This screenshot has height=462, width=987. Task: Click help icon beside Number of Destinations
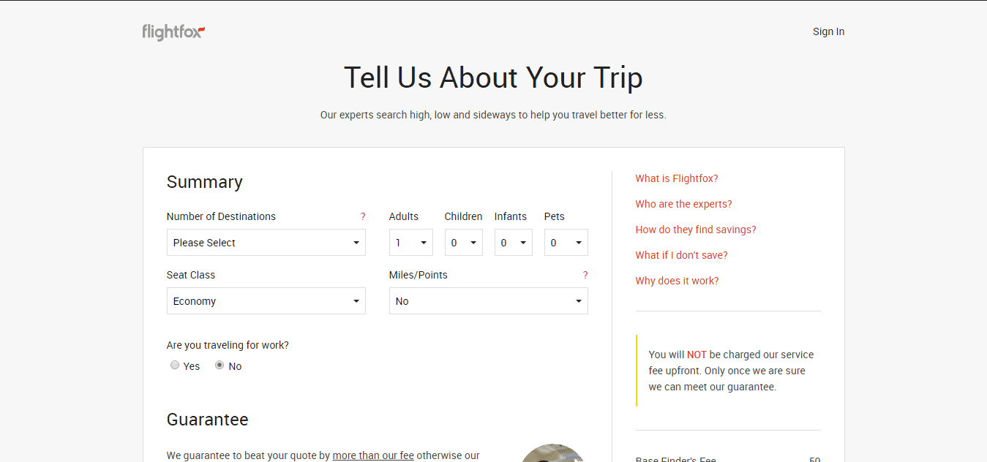(x=363, y=216)
